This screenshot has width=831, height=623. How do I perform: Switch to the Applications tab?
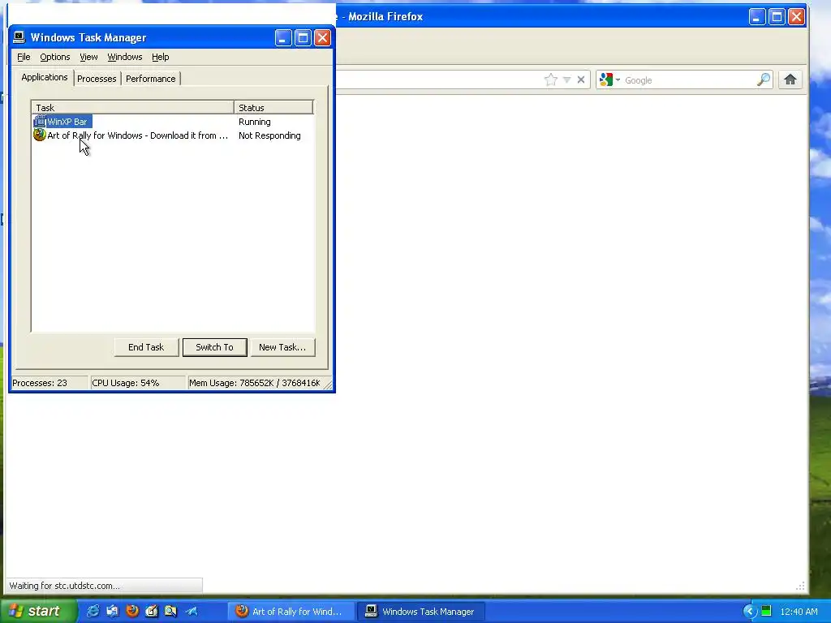click(x=45, y=77)
